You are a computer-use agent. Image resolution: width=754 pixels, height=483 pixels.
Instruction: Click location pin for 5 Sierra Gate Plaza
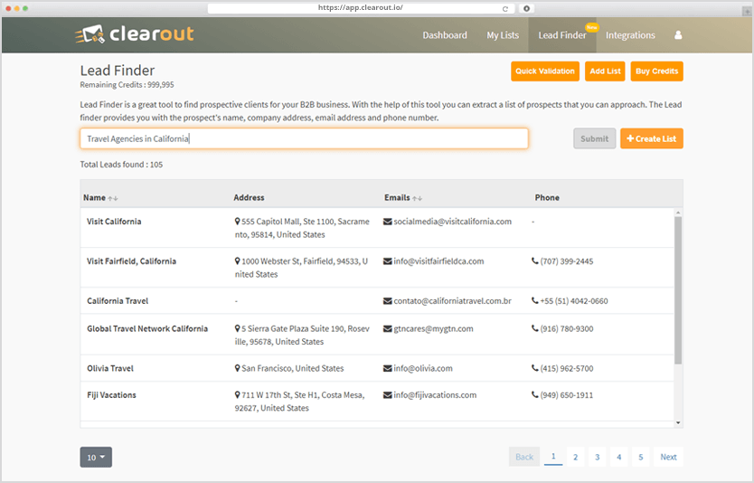point(237,328)
